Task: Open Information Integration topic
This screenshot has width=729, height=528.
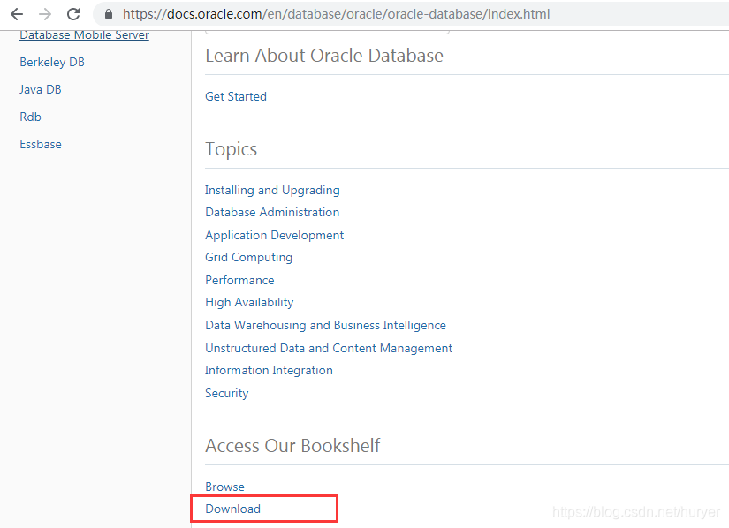Action: point(269,371)
